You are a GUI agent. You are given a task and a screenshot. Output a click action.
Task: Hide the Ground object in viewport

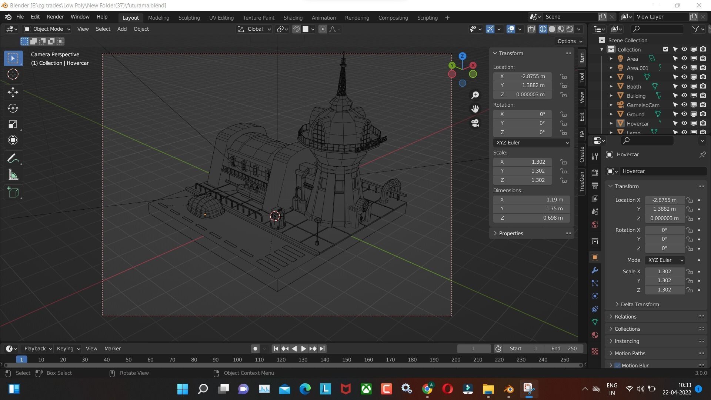pyautogui.click(x=684, y=114)
